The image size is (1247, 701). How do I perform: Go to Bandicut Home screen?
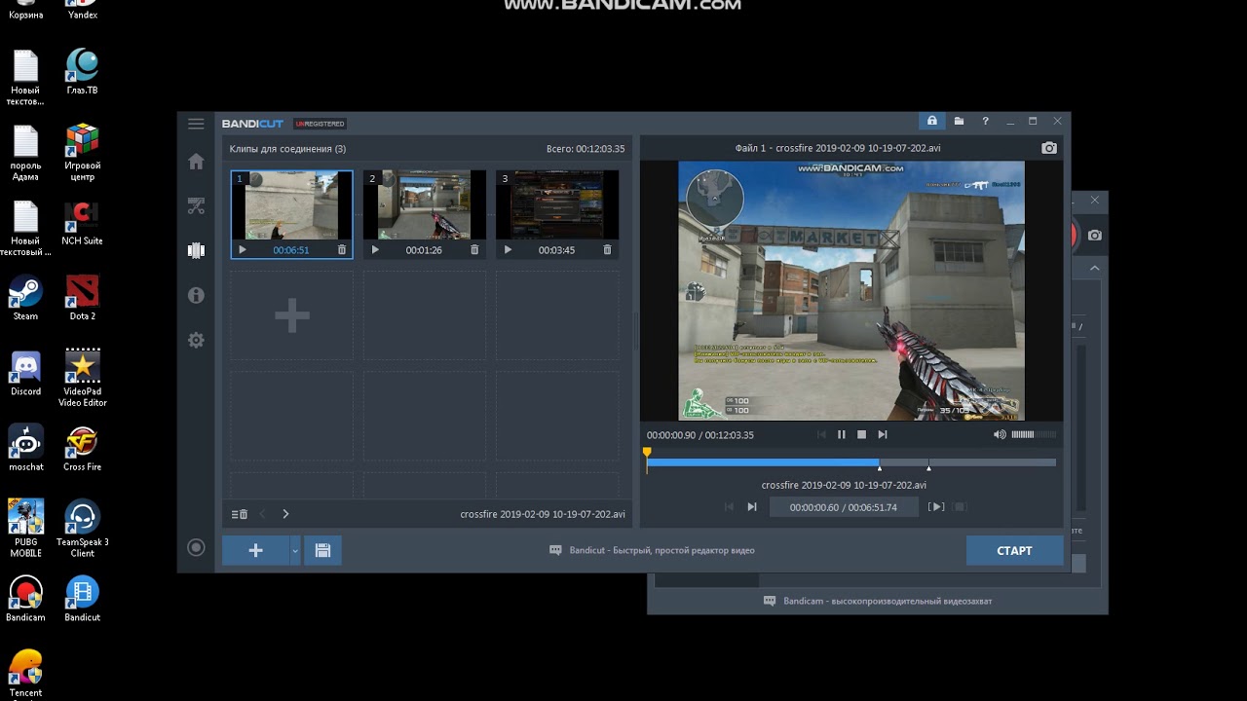coord(196,162)
